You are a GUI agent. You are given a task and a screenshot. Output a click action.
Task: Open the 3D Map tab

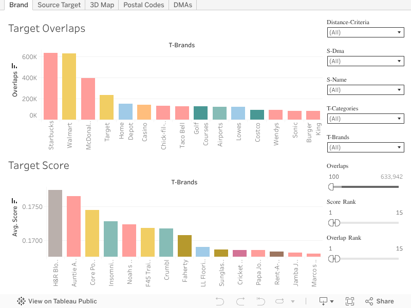click(x=102, y=5)
